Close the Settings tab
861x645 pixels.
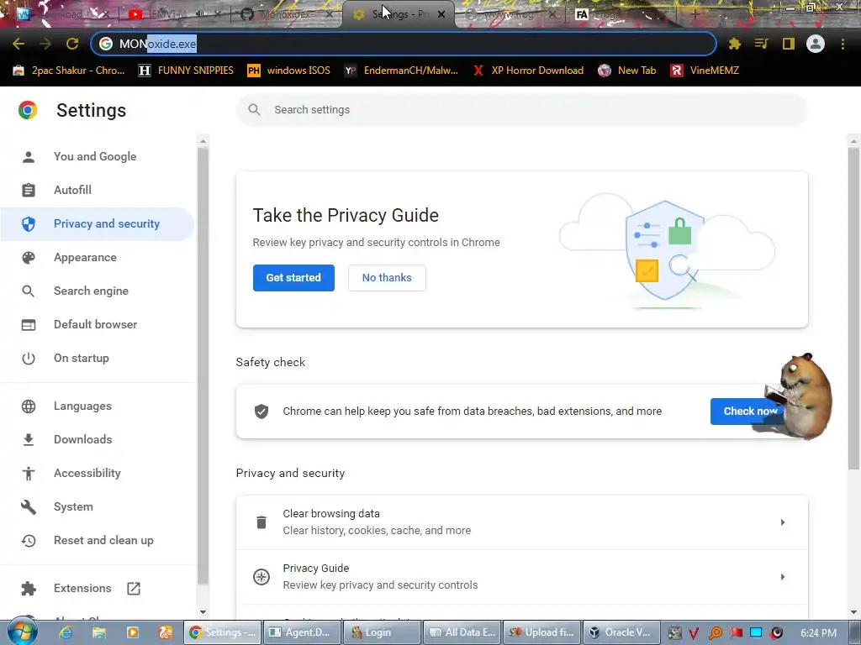point(441,15)
